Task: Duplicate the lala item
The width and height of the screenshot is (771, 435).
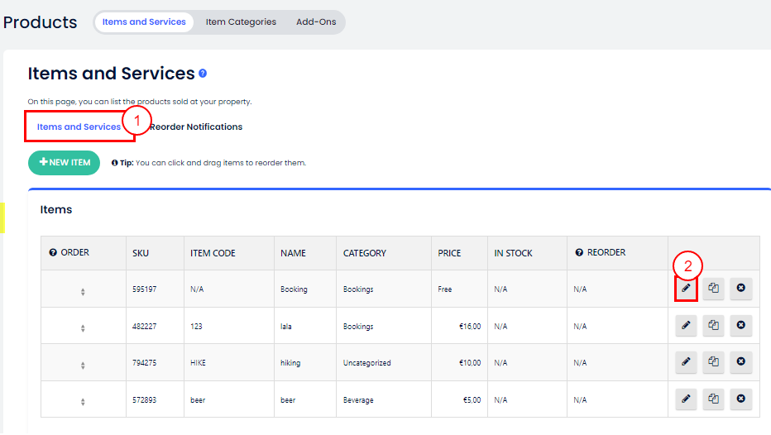Action: (x=713, y=326)
